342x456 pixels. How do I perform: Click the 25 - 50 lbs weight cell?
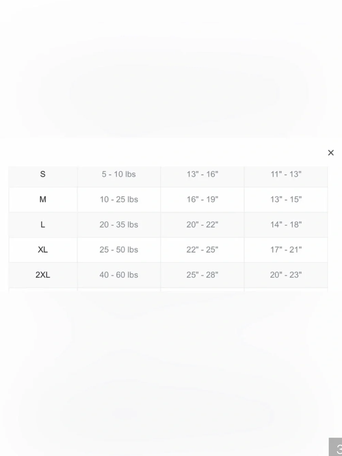pos(119,250)
